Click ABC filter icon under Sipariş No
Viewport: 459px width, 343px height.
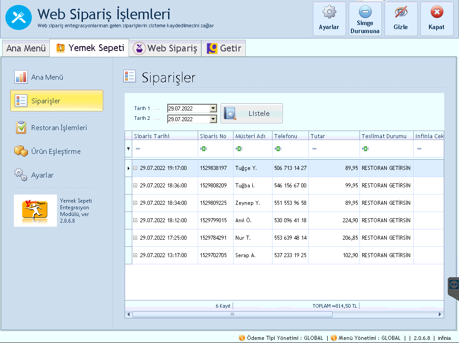204,149
